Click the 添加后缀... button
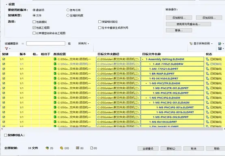This screenshot has height=156, width=225. pyautogui.click(x=209, y=18)
